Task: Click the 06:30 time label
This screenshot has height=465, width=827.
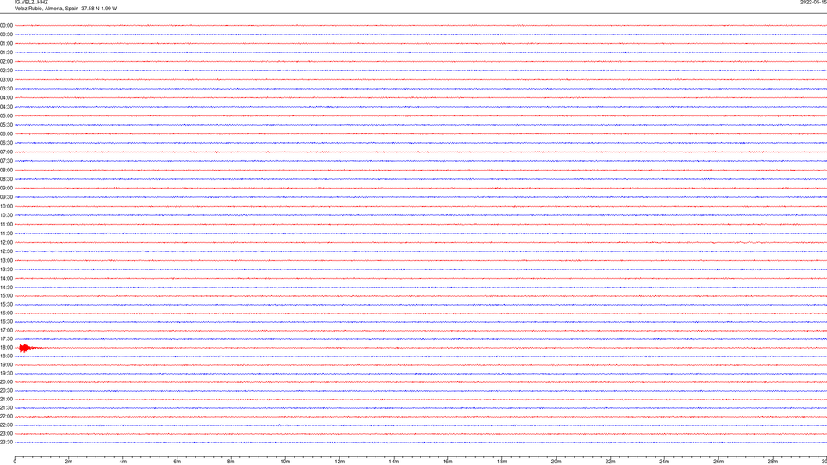Action: [x=6, y=143]
